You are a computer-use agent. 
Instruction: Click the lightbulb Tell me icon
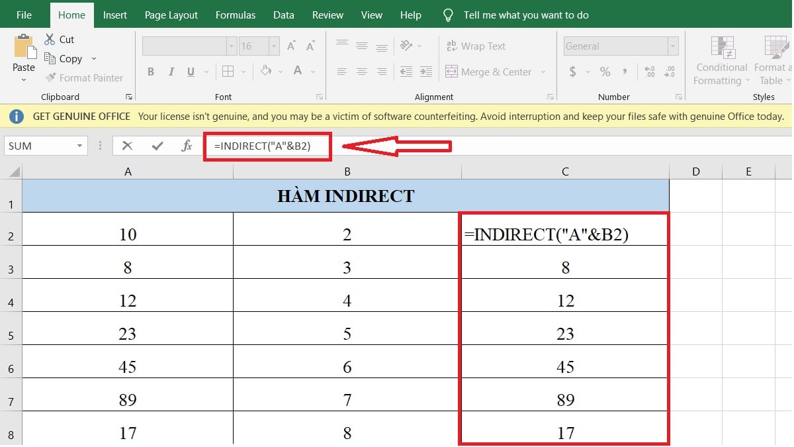448,15
